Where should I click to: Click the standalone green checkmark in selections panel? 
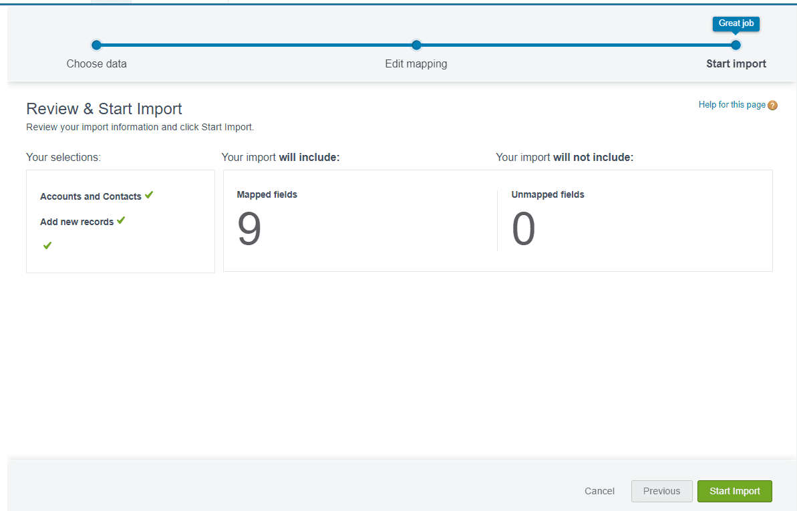point(46,245)
